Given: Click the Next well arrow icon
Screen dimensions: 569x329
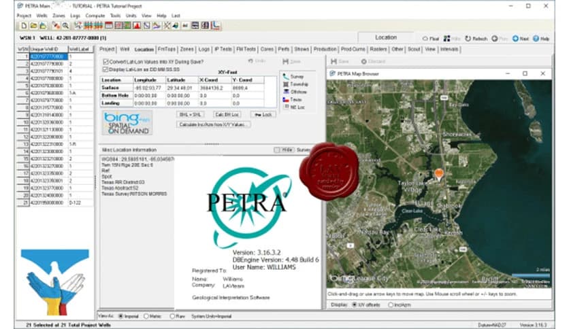Looking at the screenshot, I should pos(515,39).
